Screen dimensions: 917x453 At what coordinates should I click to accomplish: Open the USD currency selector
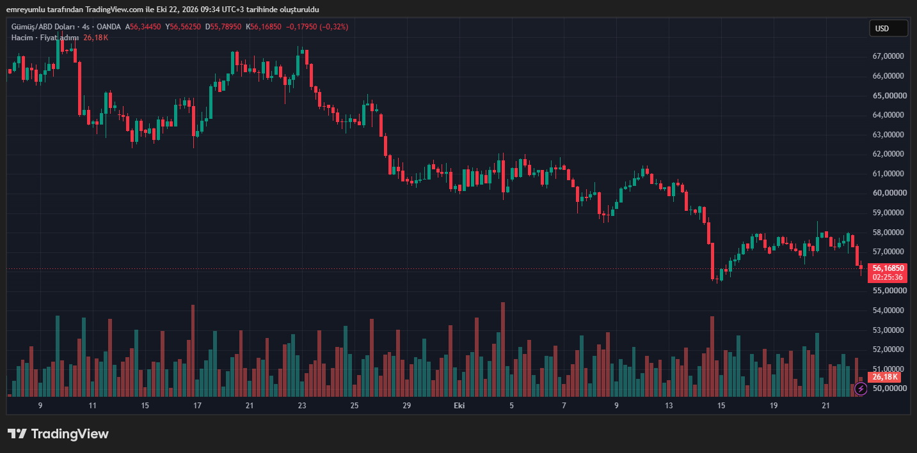pos(888,28)
